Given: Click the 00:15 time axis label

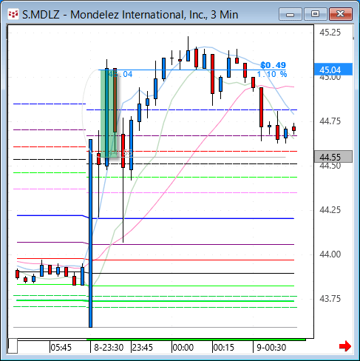Looking at the screenshot, I should (224, 348).
